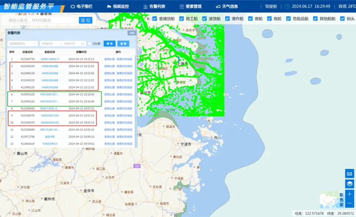356x217 pixels.
Task: Select timestamp 2024-04-15 09:59:02
Action: tap(81, 144)
